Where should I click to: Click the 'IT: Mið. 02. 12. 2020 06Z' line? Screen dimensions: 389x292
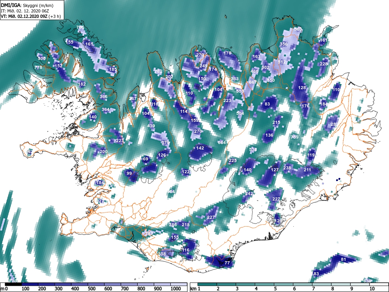tap(25, 11)
